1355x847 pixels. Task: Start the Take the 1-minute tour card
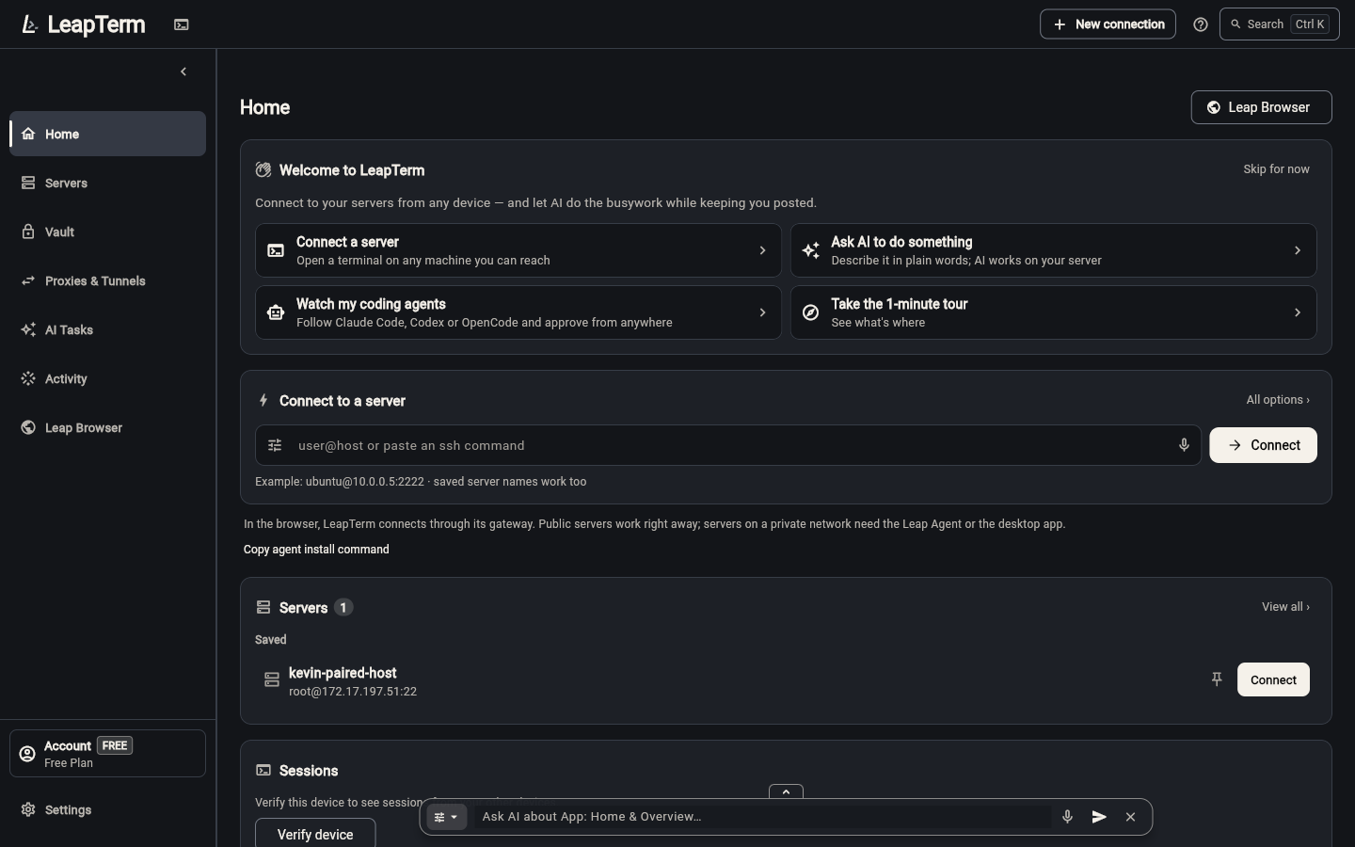[x=1053, y=312]
